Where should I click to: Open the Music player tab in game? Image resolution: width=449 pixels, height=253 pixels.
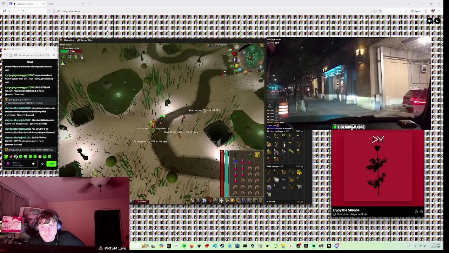coord(261,201)
